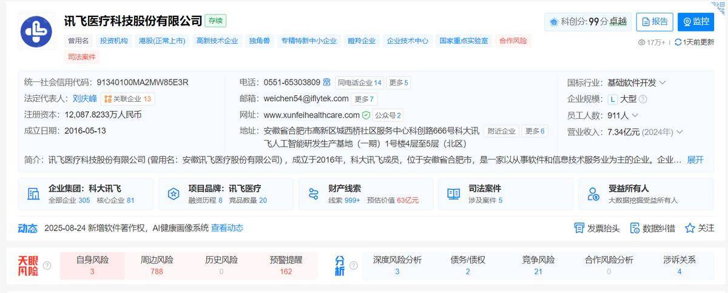Open the 涉诉关系 tab
Screen dimensions: 728x293
(679, 266)
